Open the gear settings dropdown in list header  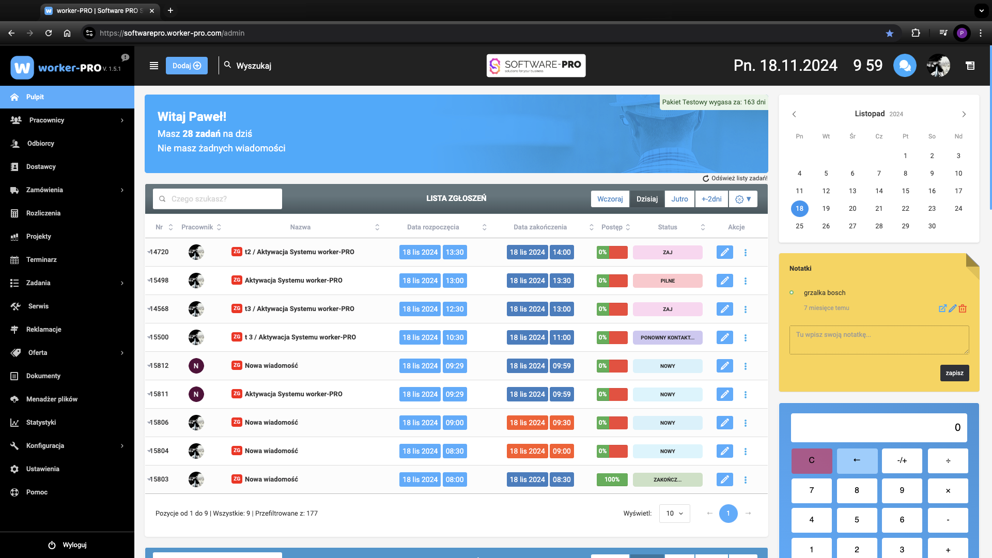(x=743, y=199)
